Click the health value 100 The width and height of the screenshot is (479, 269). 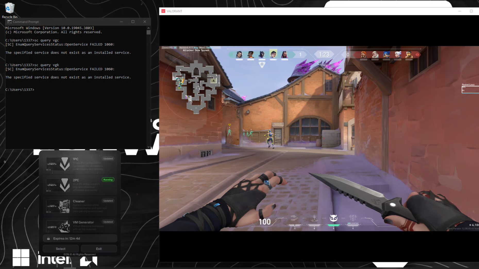(265, 222)
